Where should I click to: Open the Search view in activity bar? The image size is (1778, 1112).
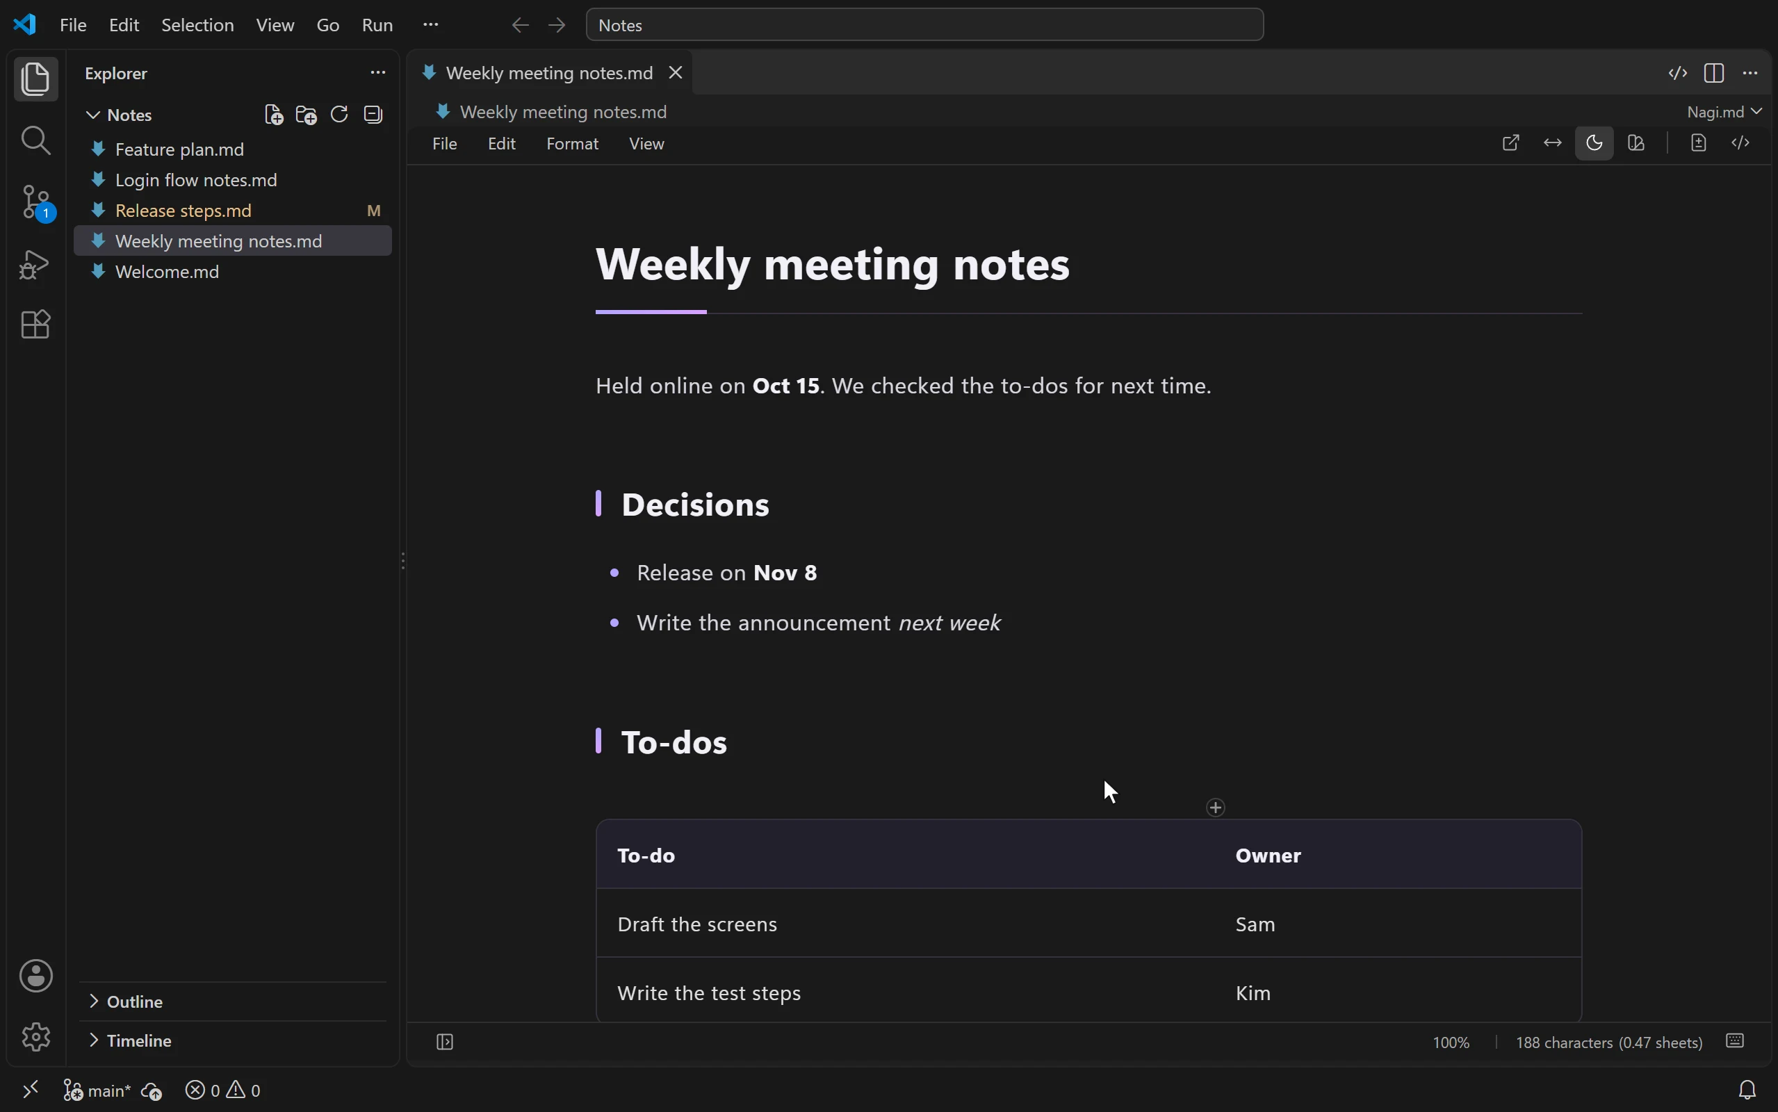click(35, 140)
